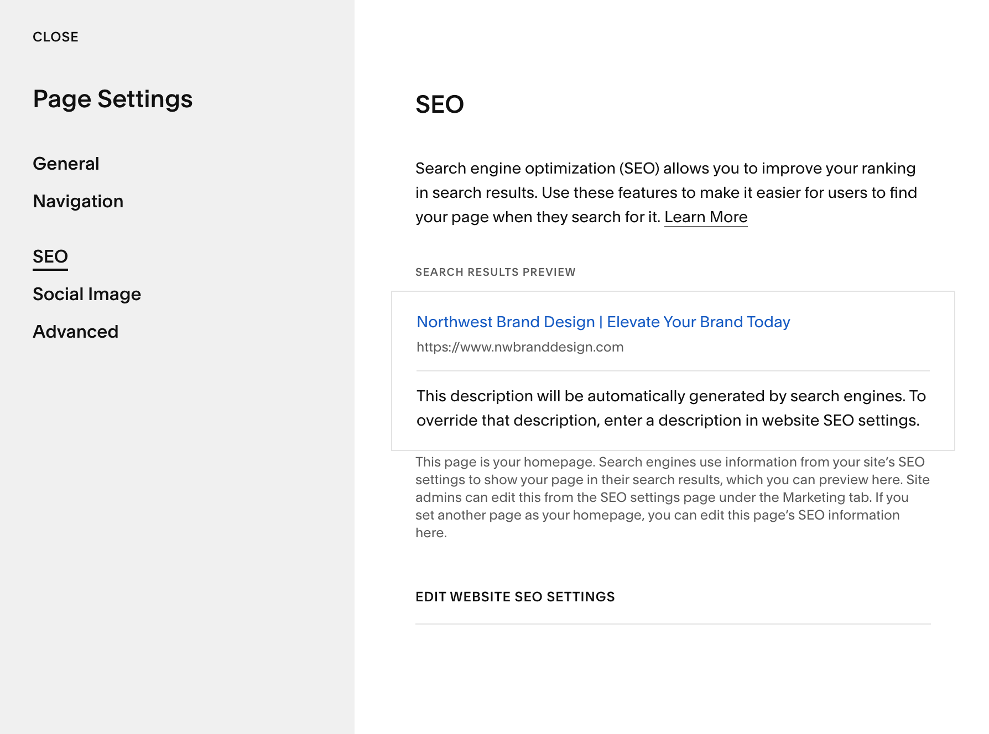Viewport: 989px width, 734px height.
Task: Close the Page Settings panel
Action: pyautogui.click(x=55, y=37)
